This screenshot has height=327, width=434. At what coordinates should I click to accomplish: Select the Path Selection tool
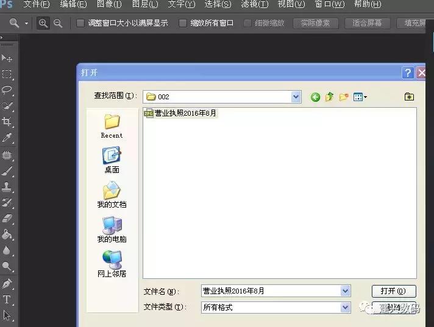tap(7, 315)
